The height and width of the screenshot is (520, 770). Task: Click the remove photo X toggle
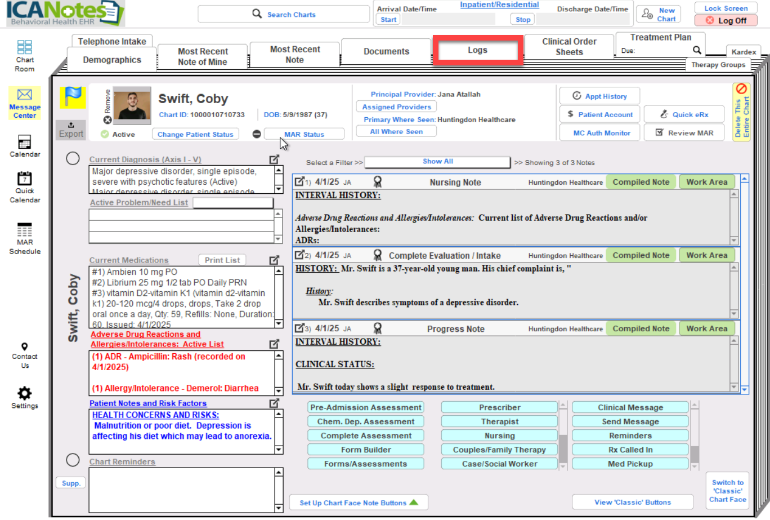108,120
